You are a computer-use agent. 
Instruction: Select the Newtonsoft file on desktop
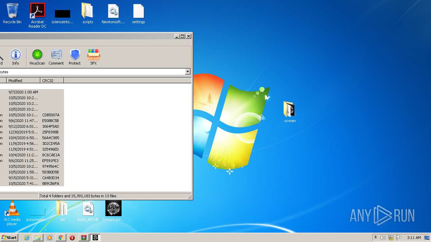coord(113,14)
